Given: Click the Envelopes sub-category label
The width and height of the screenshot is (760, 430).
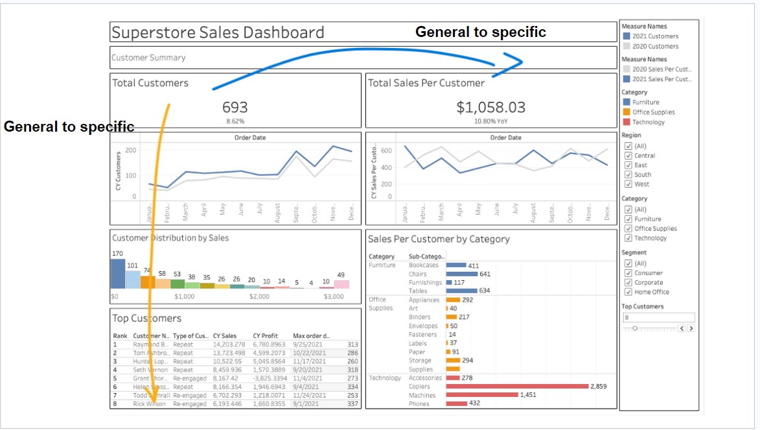Looking at the screenshot, I should (x=422, y=326).
